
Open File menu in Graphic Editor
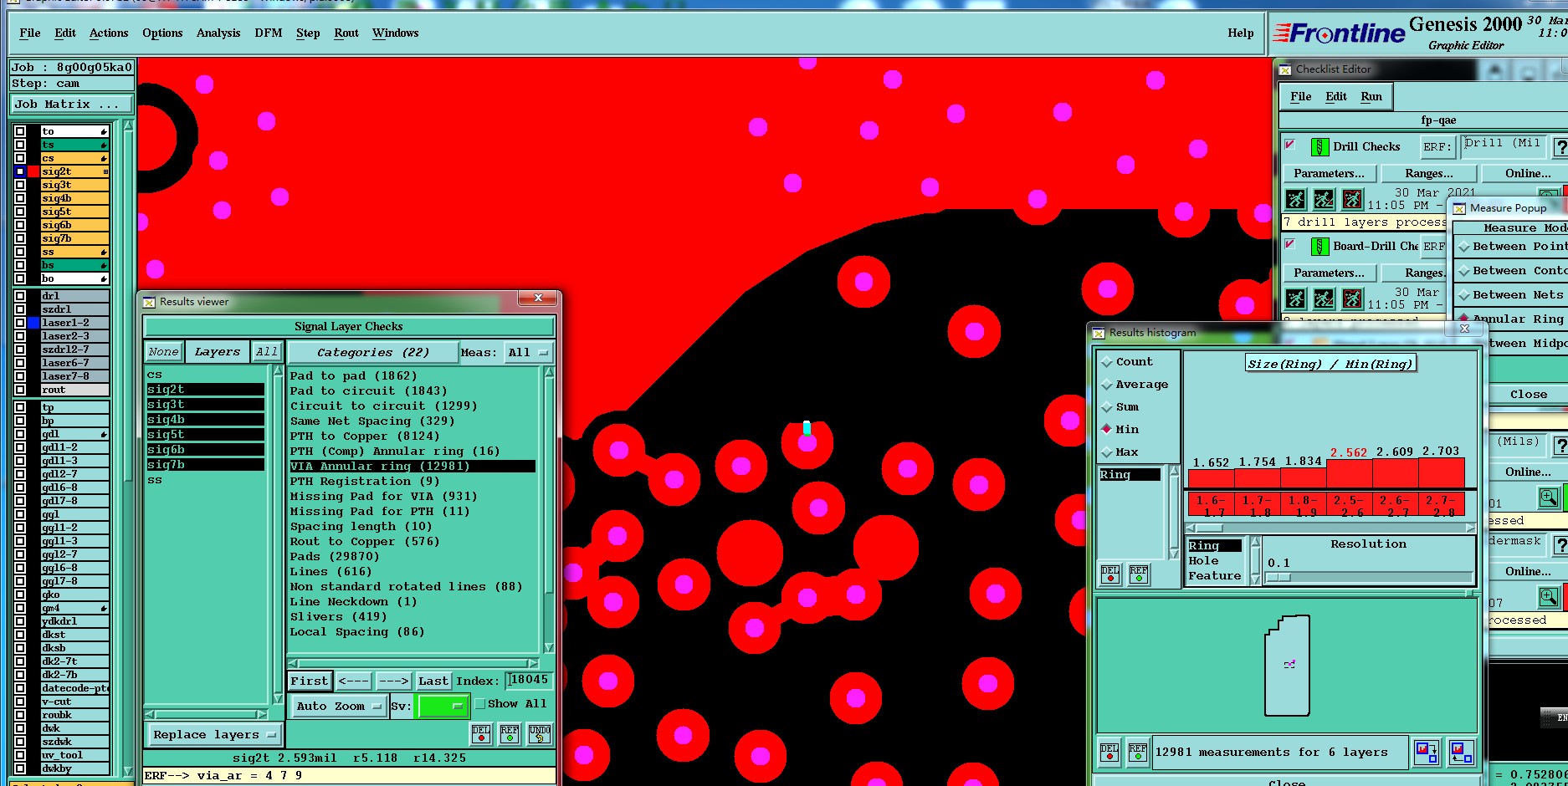[30, 33]
